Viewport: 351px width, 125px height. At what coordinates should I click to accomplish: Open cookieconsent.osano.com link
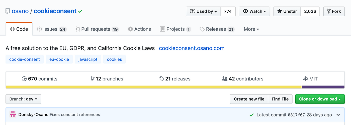tap(192, 48)
